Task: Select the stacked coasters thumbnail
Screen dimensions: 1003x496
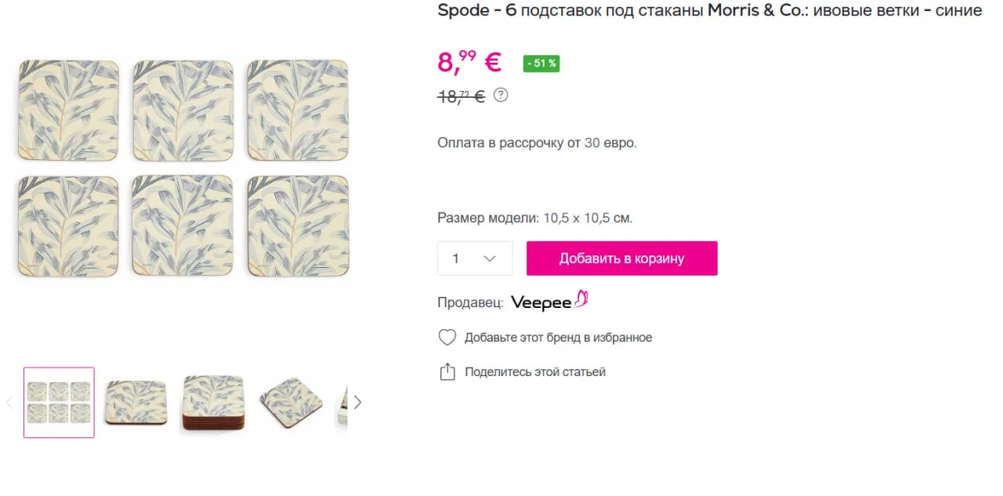Action: pyautogui.click(x=213, y=402)
